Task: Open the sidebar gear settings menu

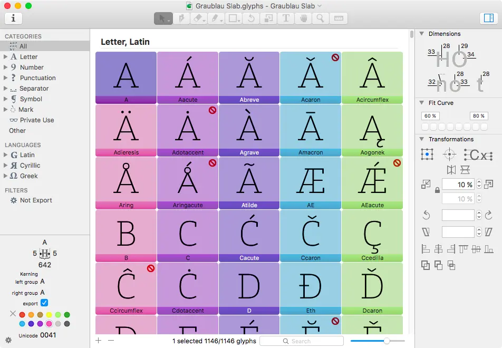Action: [x=8, y=340]
